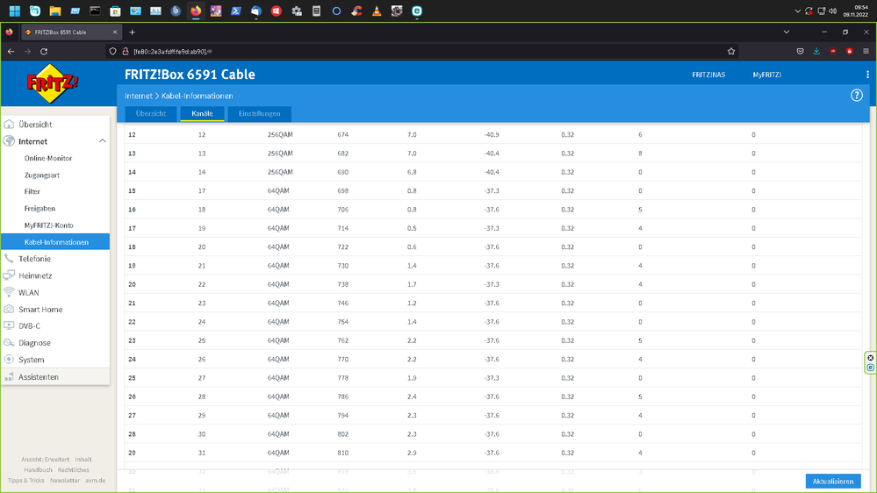Select Kabel-Informationen in the sidebar
The image size is (877, 493).
[x=55, y=242]
